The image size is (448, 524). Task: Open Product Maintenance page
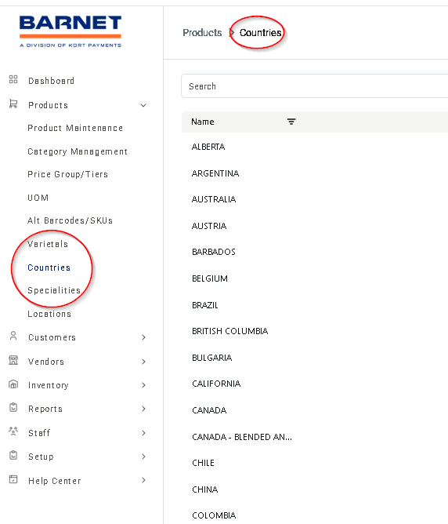click(x=75, y=128)
